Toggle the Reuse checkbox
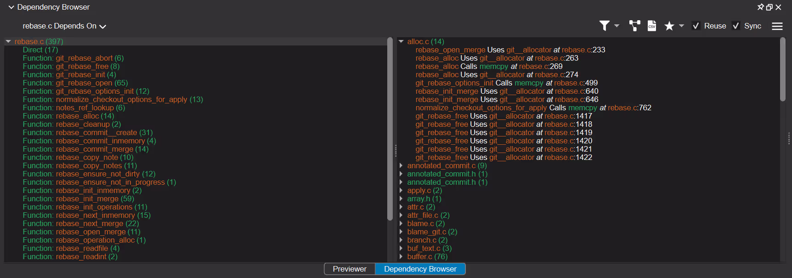This screenshot has height=278, width=792. pos(696,26)
